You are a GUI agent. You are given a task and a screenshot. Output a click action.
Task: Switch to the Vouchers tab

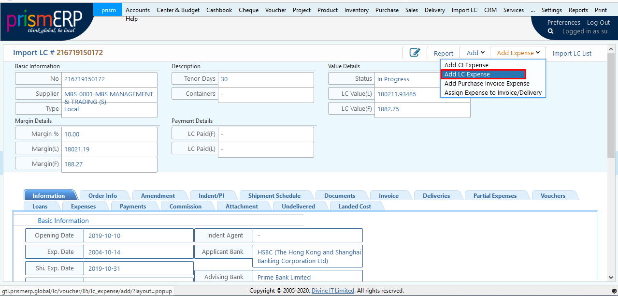pos(553,195)
